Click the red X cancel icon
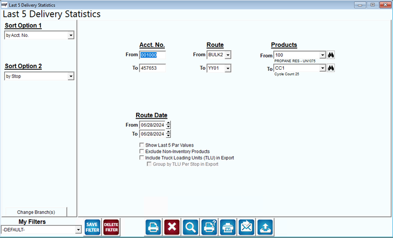Screen dimensions: 393x238 pyautogui.click(x=172, y=227)
